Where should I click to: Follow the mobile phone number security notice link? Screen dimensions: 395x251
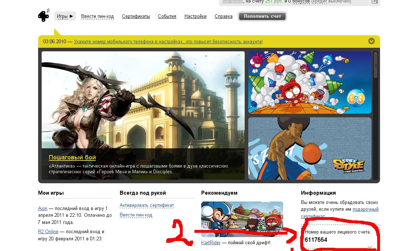click(168, 41)
